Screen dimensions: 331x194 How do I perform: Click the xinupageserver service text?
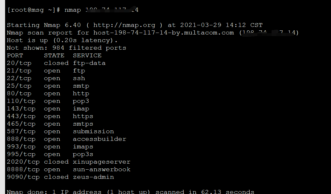[x=102, y=162]
